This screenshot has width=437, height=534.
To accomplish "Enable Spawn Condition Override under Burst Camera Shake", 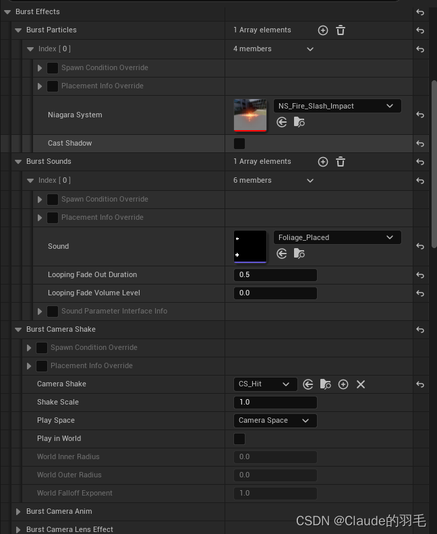I will point(42,348).
